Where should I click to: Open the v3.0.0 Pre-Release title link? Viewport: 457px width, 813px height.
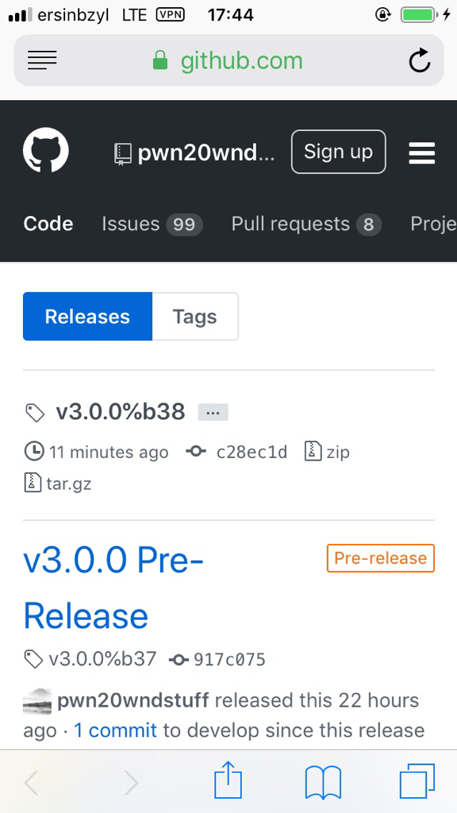113,588
